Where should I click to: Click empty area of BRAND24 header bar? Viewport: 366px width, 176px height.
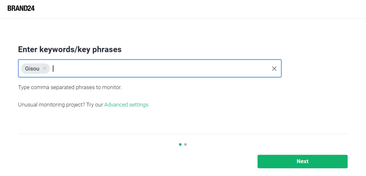(x=198, y=9)
